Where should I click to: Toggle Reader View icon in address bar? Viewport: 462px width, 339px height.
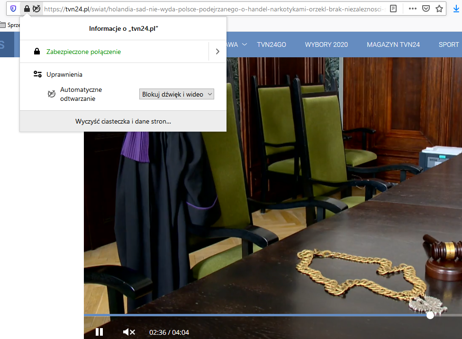(393, 9)
